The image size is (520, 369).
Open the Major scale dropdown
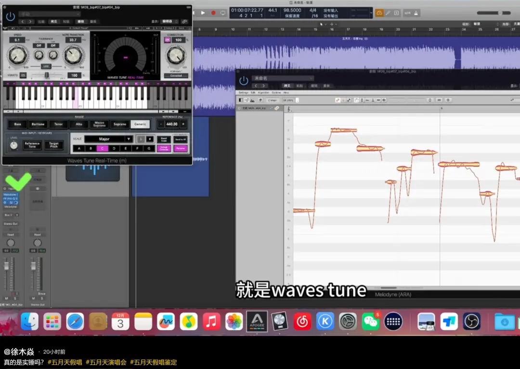108,139
